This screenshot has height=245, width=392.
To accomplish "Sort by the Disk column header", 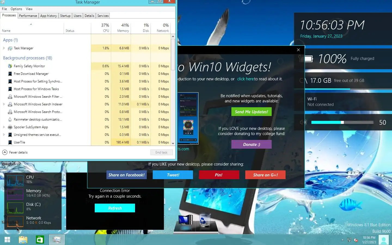I will (141, 28).
